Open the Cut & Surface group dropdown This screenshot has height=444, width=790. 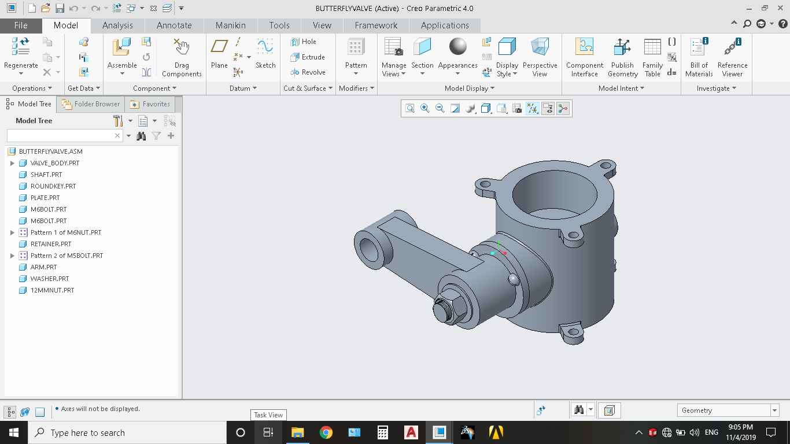308,88
